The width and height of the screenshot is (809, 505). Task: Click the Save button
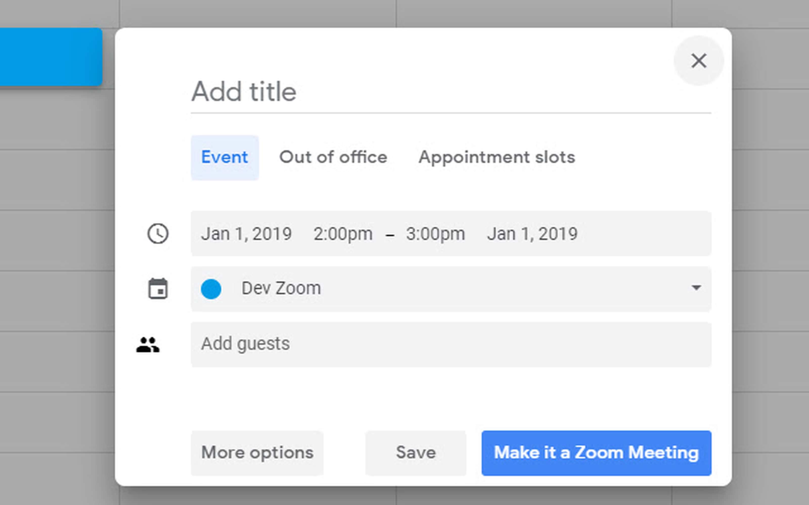416,452
